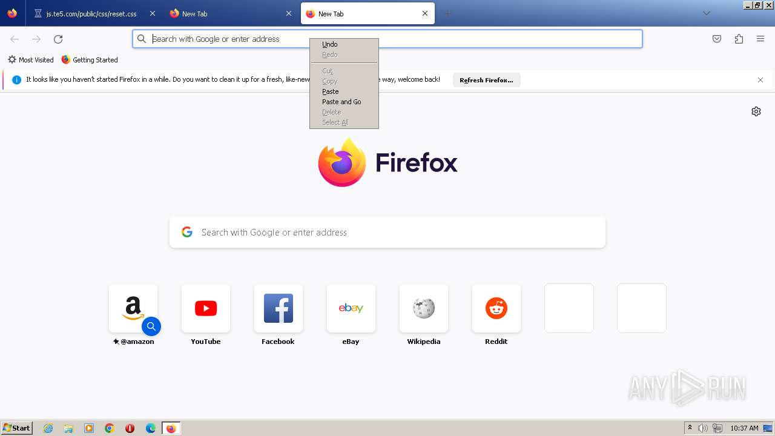This screenshot has height=436, width=775.
Task: Click the Refresh Firefox… button
Action: (x=486, y=80)
